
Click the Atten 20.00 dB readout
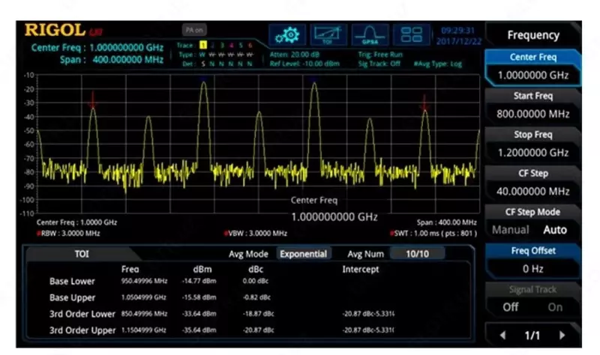pyautogui.click(x=295, y=55)
